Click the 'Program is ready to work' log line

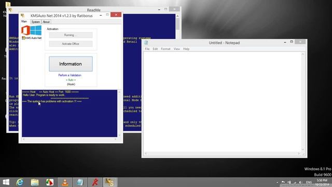click(x=44, y=95)
